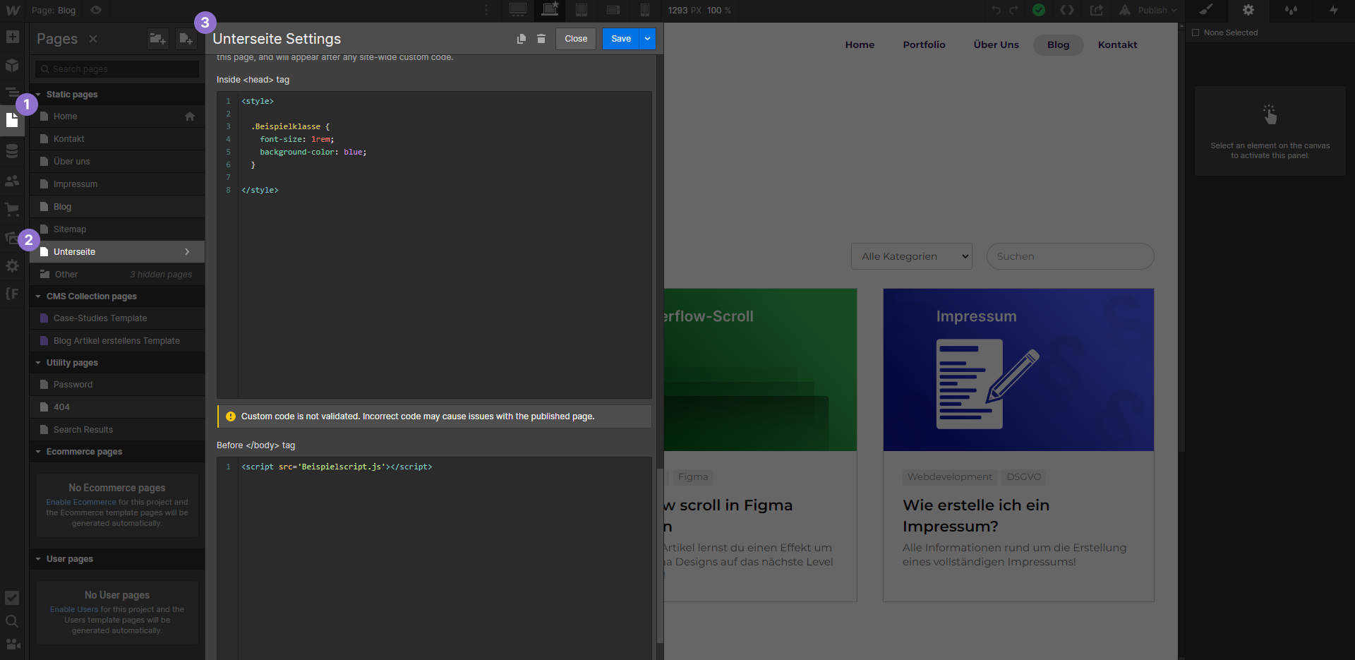1355x660 pixels.
Task: Switch to the Style Manager tab
Action: [1291, 10]
